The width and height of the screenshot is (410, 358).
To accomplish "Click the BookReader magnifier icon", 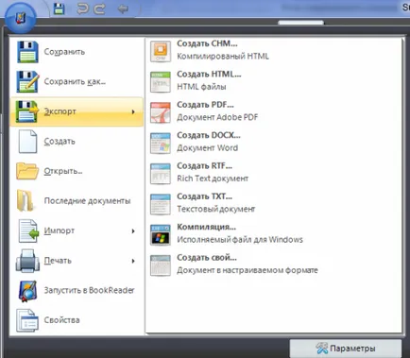I will (x=27, y=291).
